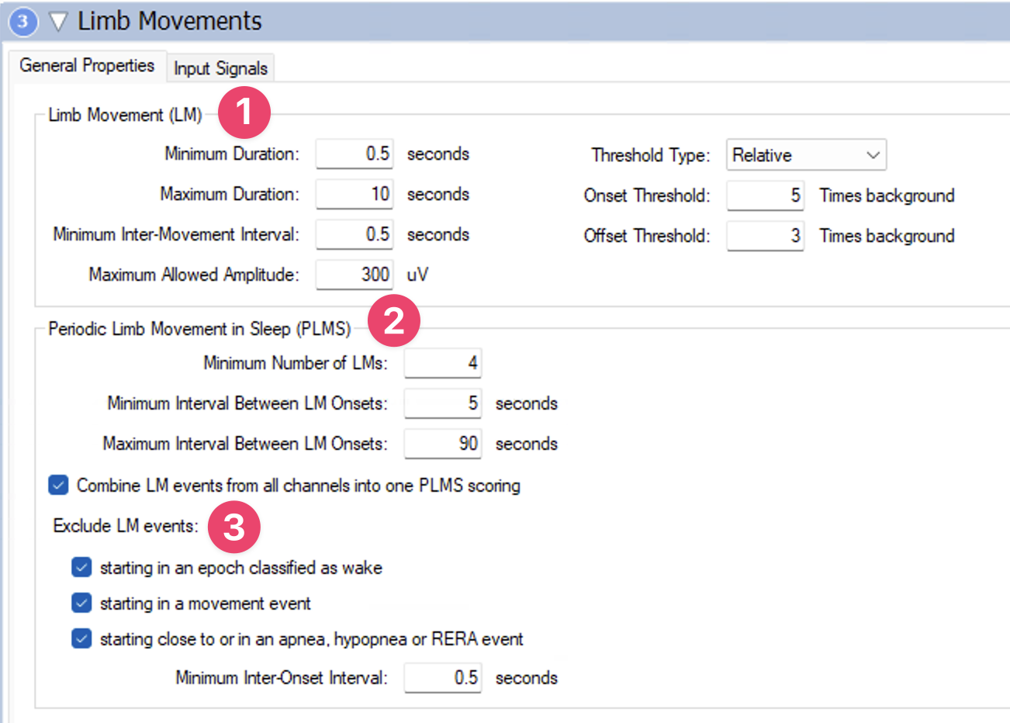This screenshot has width=1010, height=723.
Task: Click the Minimum Duration input field
Action: coord(354,154)
